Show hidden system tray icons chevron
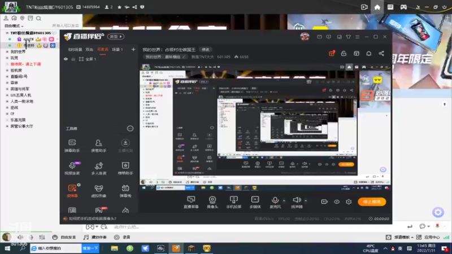The height and width of the screenshot is (254, 452). pos(385,248)
